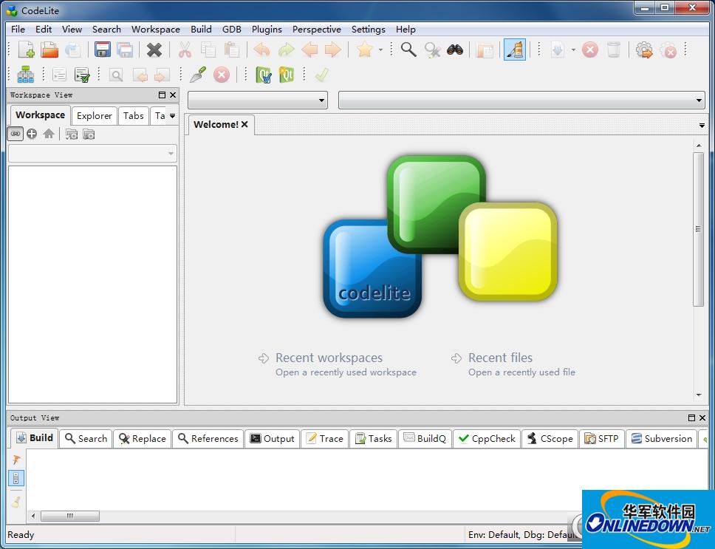The image size is (715, 549).
Task: Click the green checkmark toolbar icon
Action: (x=321, y=75)
